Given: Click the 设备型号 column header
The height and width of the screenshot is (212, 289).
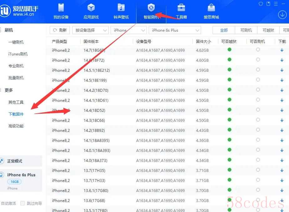Looking at the screenshot, I should click(x=144, y=41).
